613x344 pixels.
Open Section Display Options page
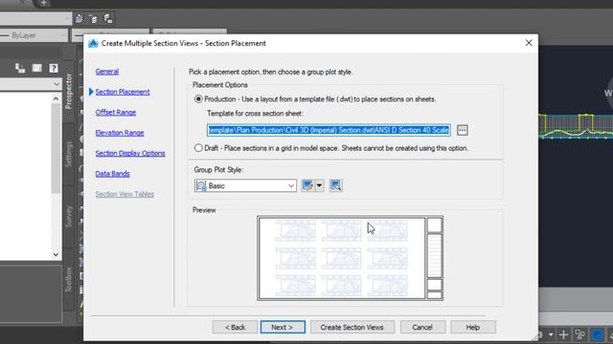130,153
